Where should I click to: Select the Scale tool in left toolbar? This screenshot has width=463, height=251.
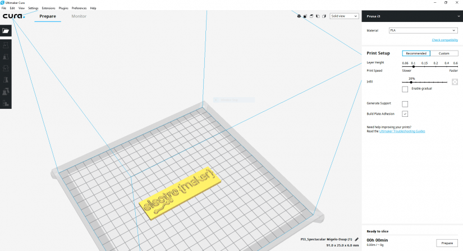pyautogui.click(x=6, y=57)
